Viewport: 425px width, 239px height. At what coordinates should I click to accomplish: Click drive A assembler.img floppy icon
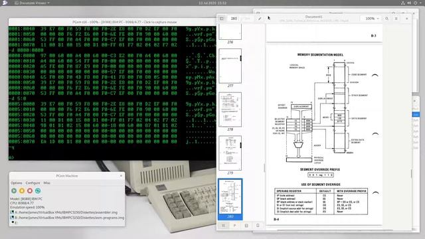12,212
